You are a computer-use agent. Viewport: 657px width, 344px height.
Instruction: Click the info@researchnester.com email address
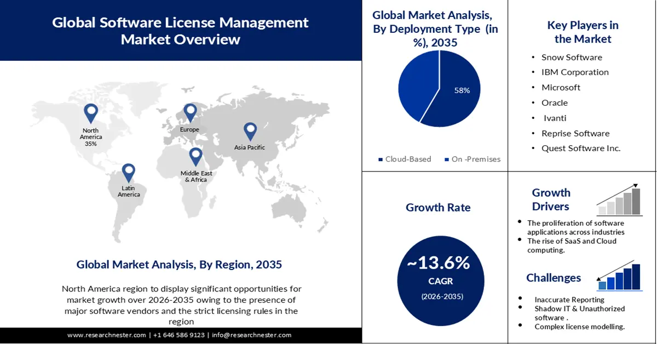click(251, 335)
